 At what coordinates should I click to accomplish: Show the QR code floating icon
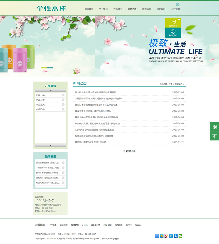214,127
